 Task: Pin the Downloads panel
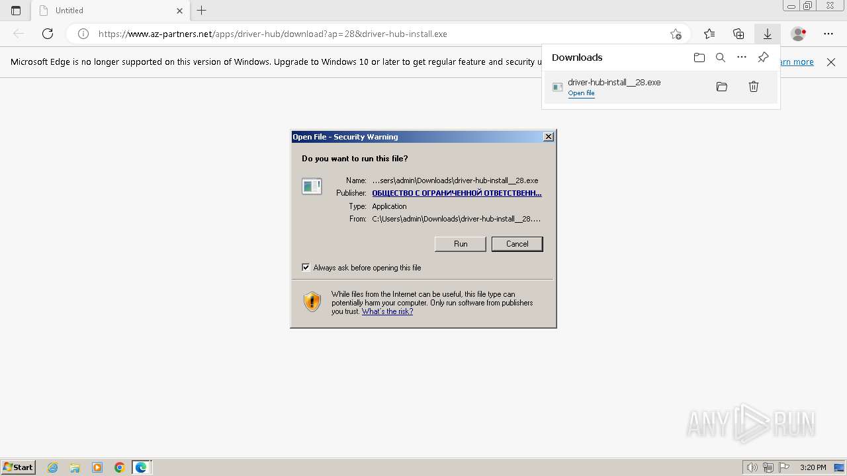tap(763, 58)
